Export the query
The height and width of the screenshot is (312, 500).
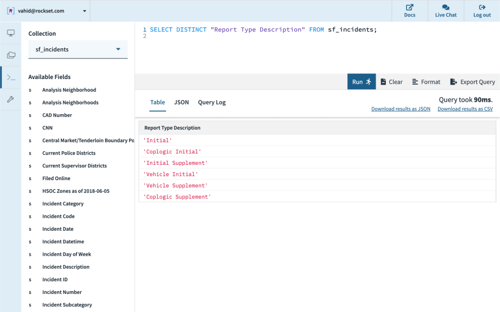coord(472,82)
